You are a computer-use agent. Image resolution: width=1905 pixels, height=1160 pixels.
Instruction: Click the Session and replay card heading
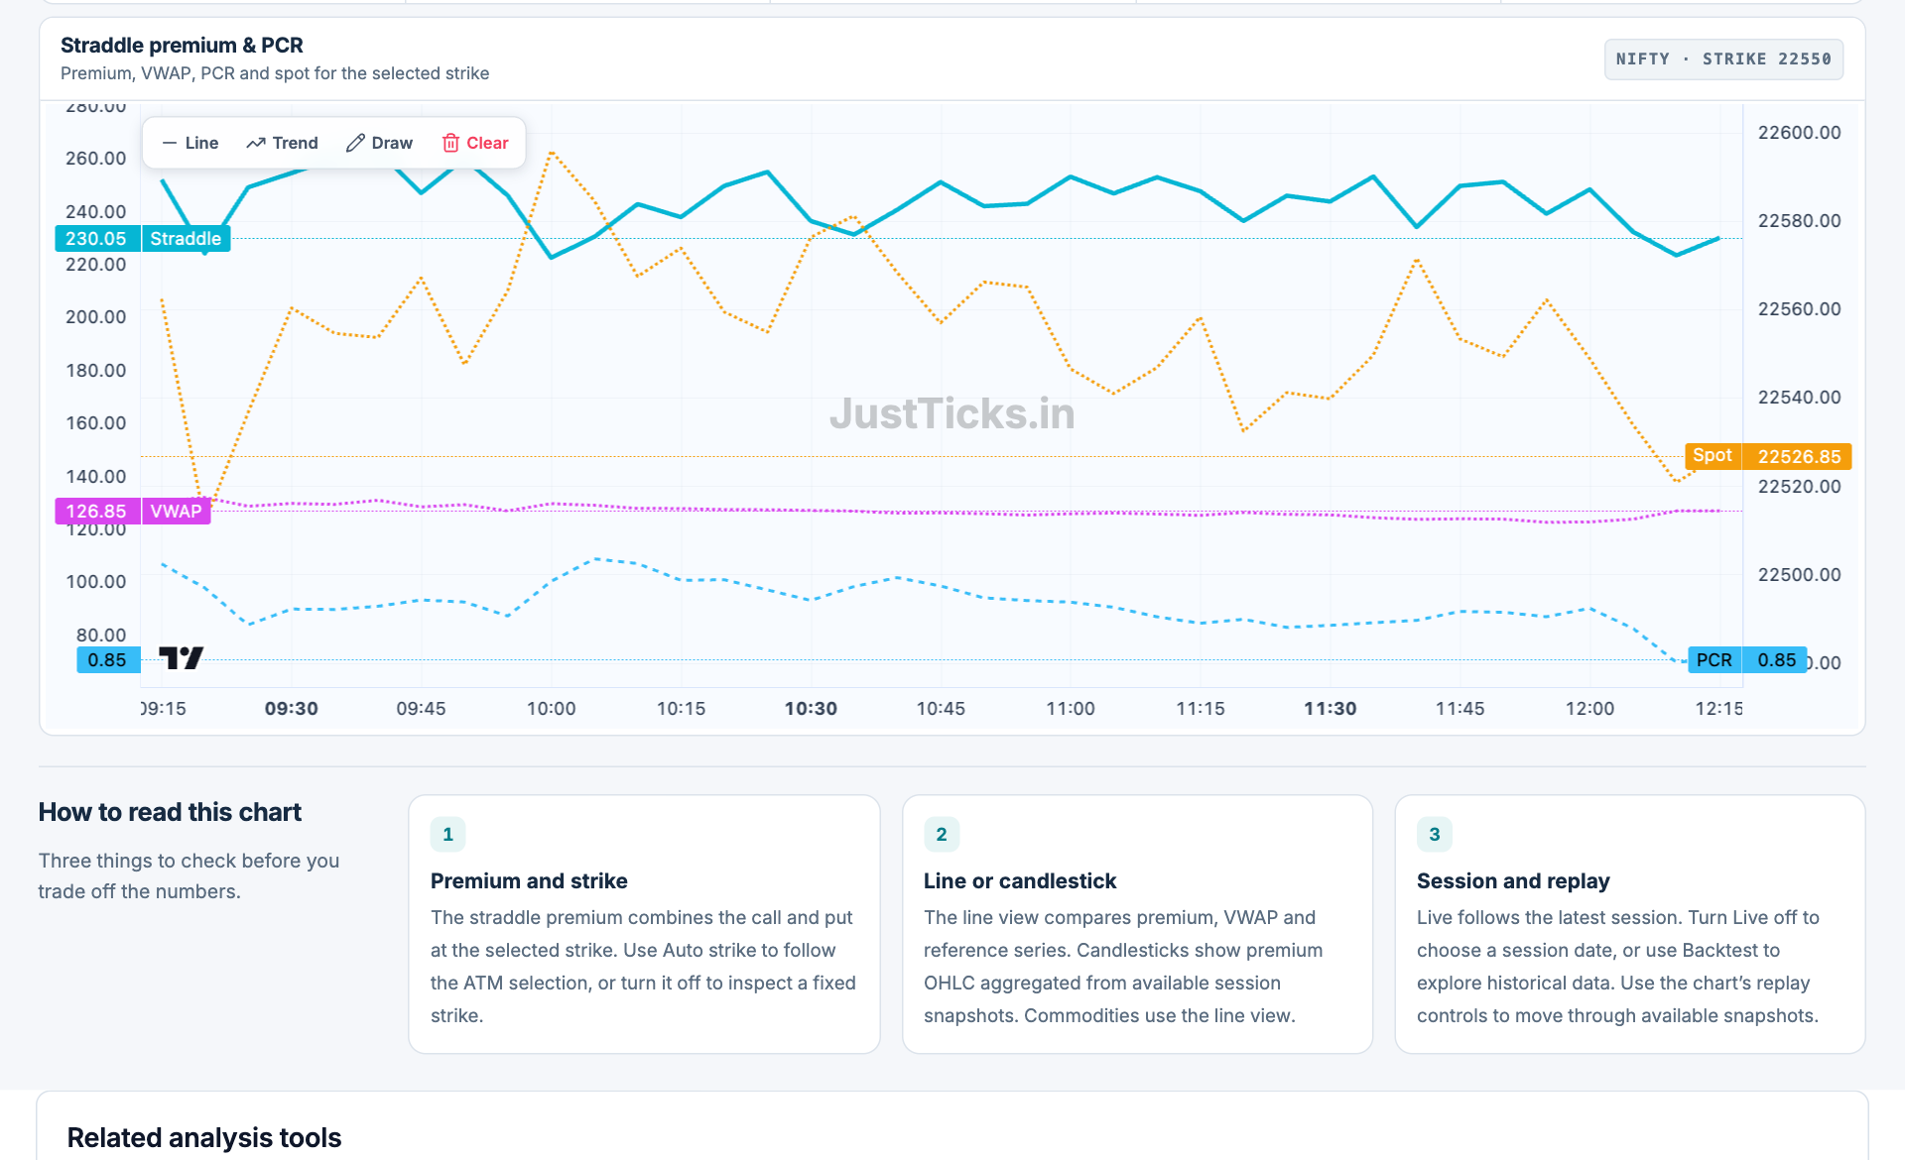coord(1513,881)
